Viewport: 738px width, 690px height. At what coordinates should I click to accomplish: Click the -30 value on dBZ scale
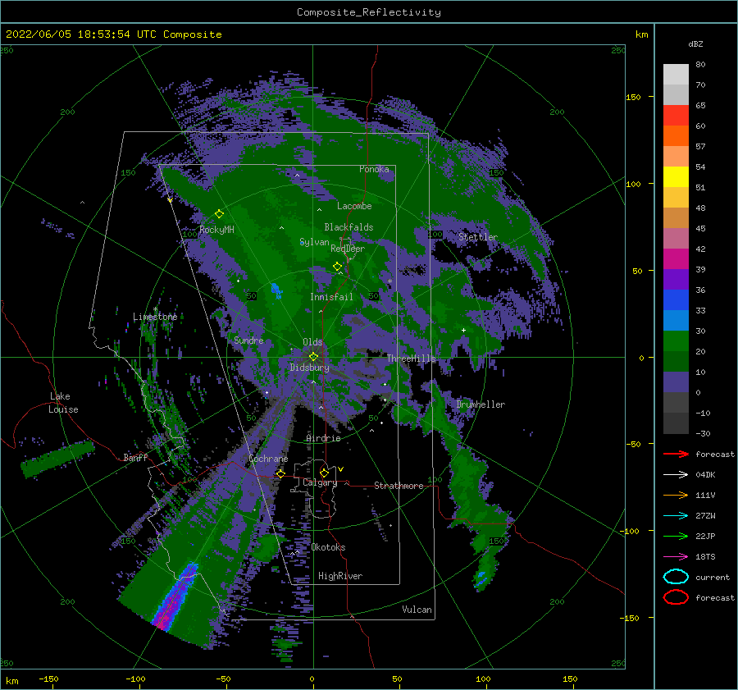[703, 433]
